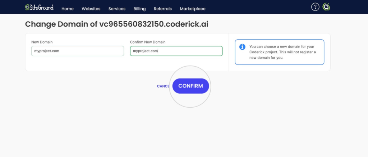Click the Confirm New Domain field
This screenshot has width=368, height=157.
176,51
